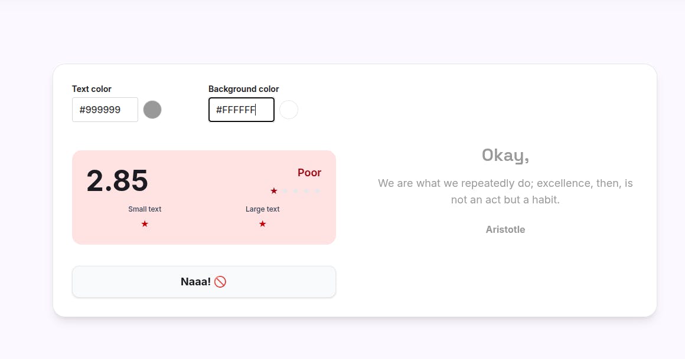This screenshot has width=685, height=359.
Task: Click the Aristotle author name
Action: (505, 229)
